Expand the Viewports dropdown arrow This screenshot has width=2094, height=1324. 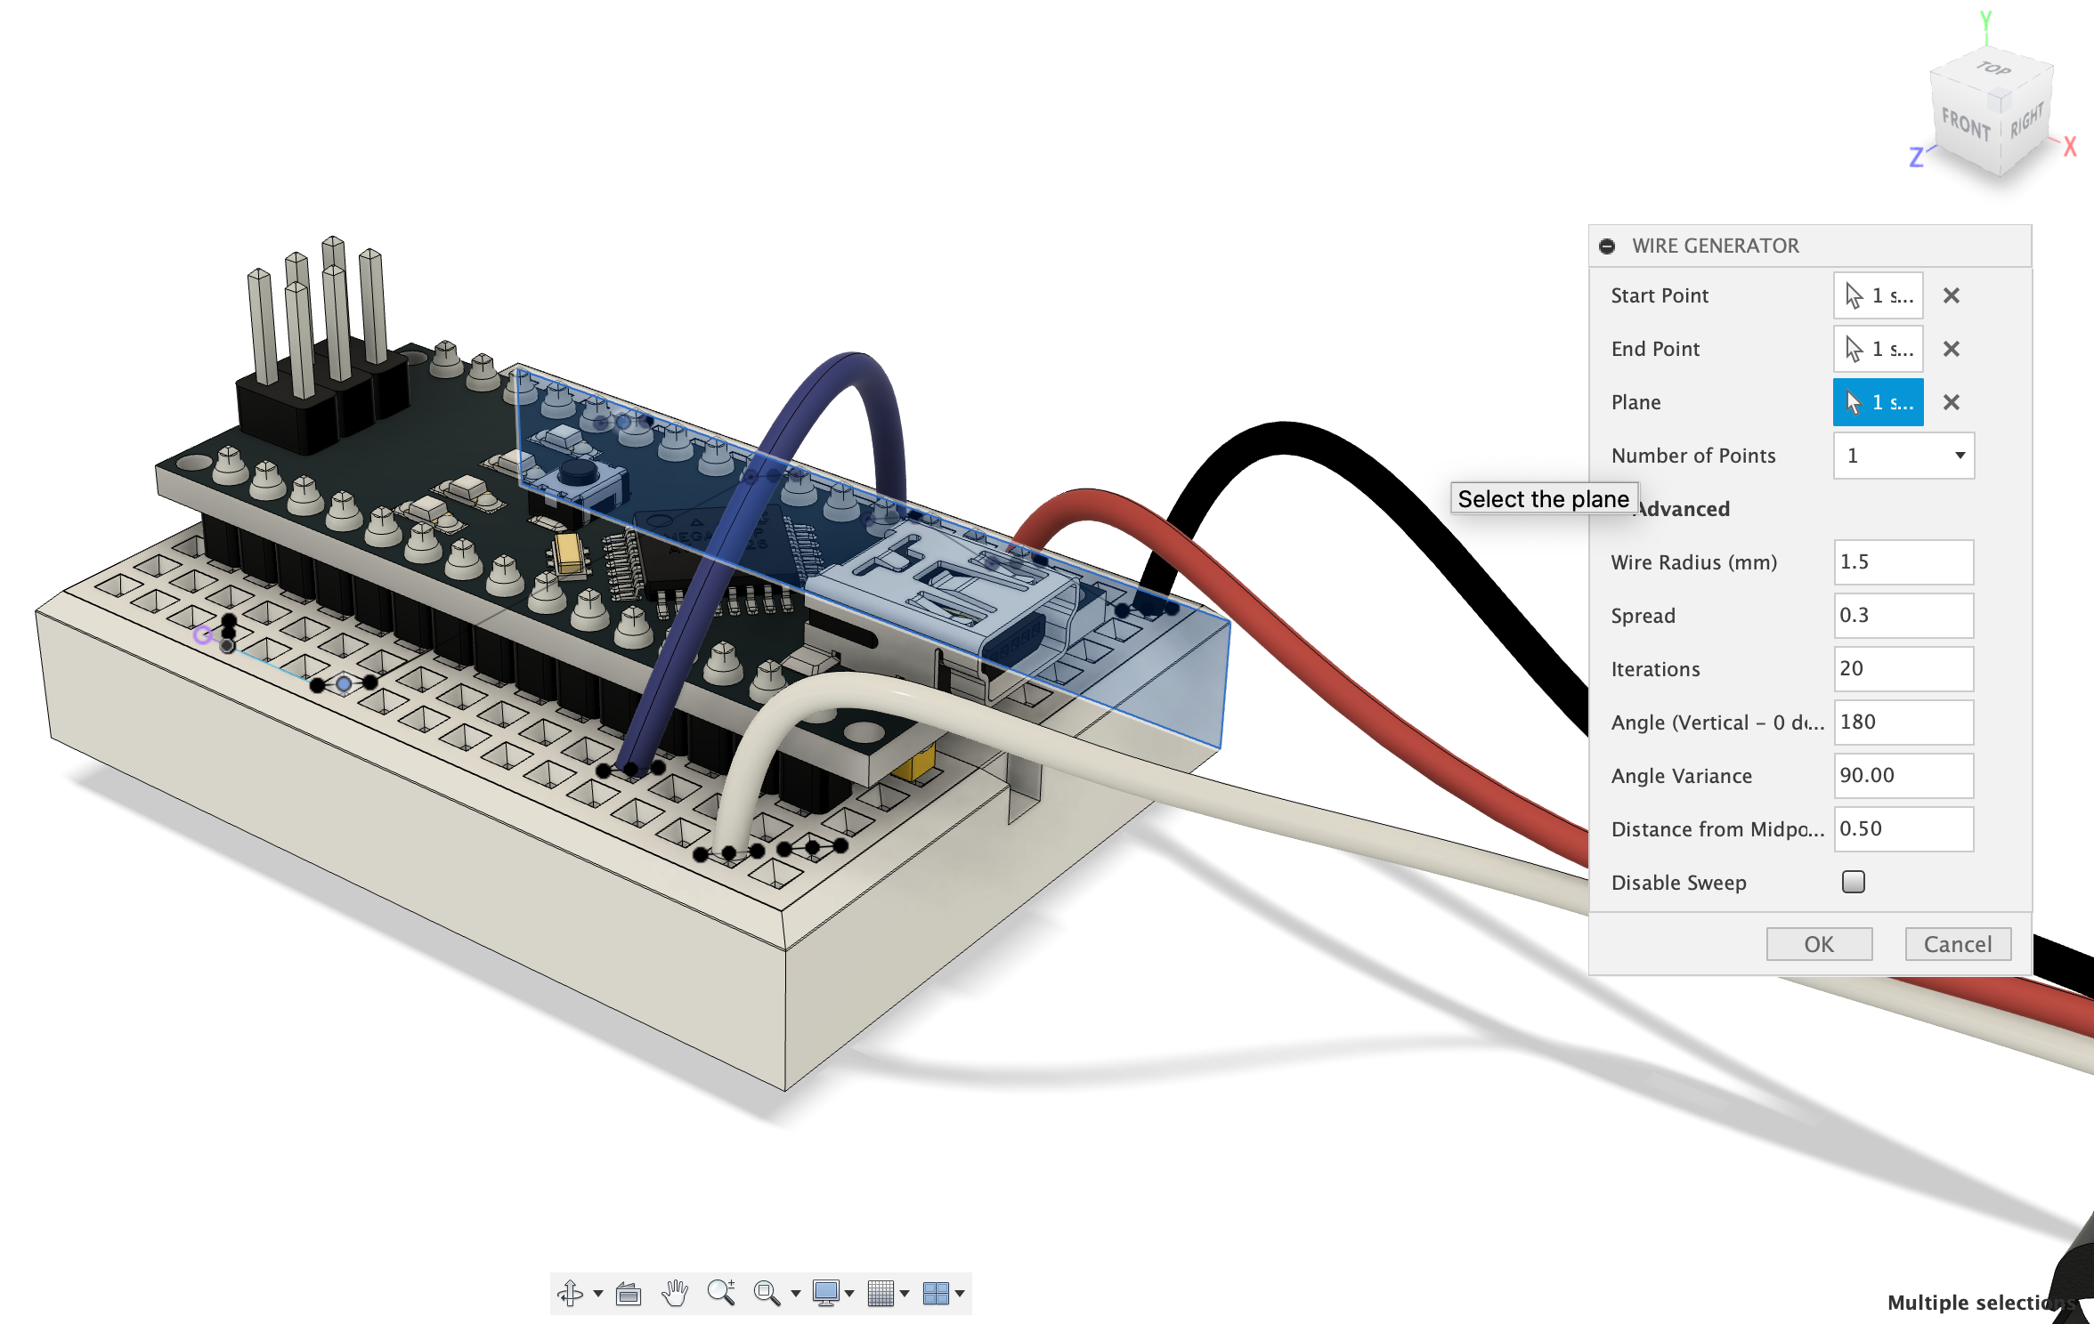coord(960,1294)
